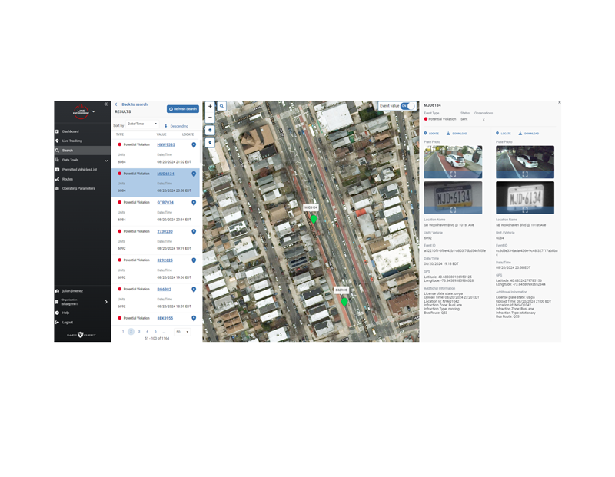Open the 0TR7074 plate link
This screenshot has width=615, height=477.
pos(165,203)
